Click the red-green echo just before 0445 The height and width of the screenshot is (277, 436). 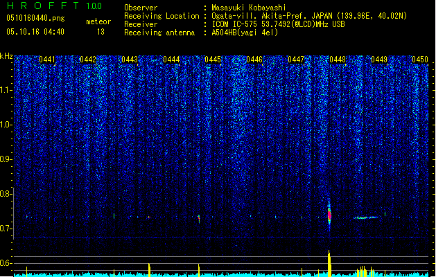point(199,219)
